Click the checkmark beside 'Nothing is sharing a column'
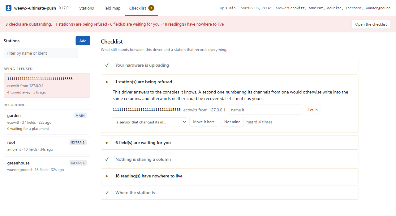Screen dimensions: 396x216 (107, 159)
